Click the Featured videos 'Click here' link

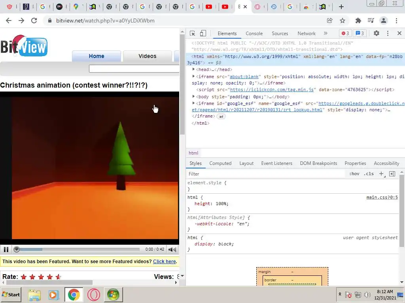pyautogui.click(x=165, y=261)
